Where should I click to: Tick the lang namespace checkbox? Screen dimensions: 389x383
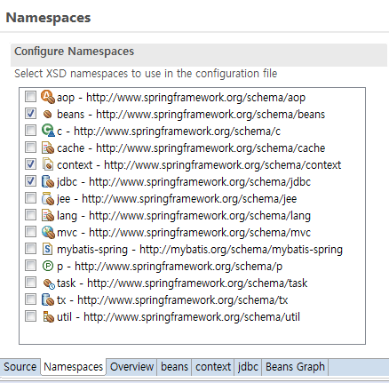(x=30, y=215)
